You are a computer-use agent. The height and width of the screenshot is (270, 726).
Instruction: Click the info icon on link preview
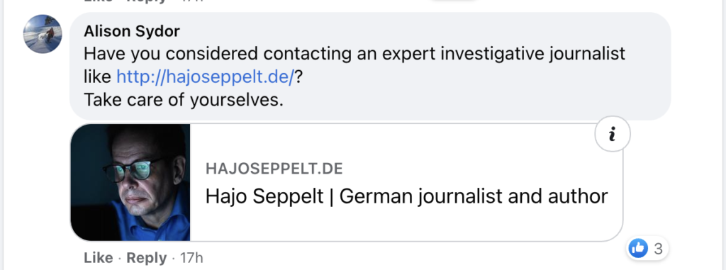click(x=612, y=134)
